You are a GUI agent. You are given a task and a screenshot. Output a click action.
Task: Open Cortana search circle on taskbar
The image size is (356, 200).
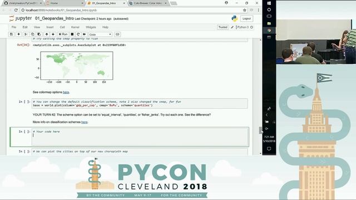click(269, 10)
